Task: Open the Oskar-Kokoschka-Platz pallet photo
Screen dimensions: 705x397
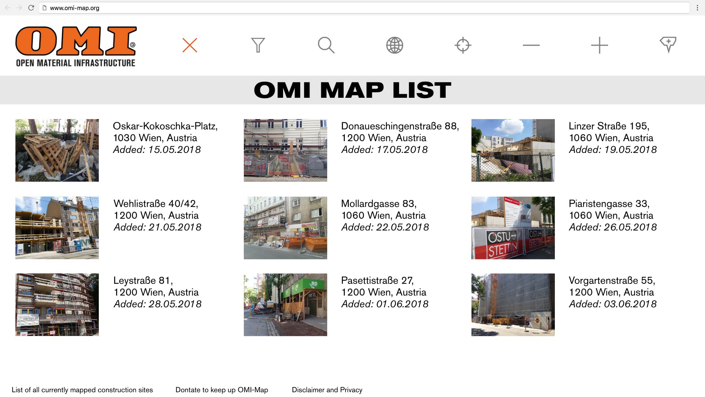Action: pyautogui.click(x=57, y=150)
